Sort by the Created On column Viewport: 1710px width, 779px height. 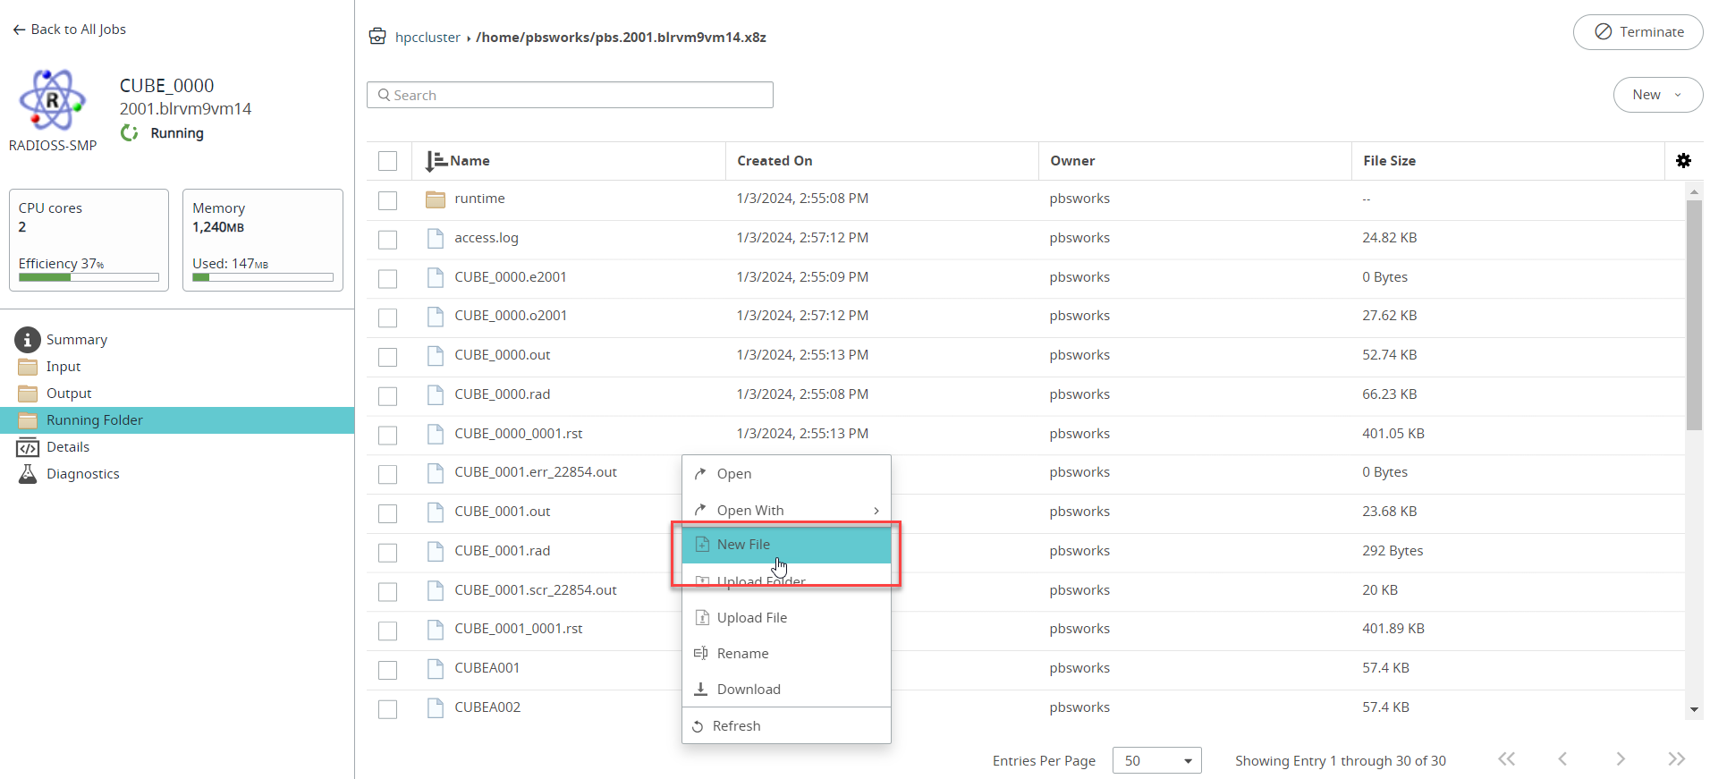775,161
